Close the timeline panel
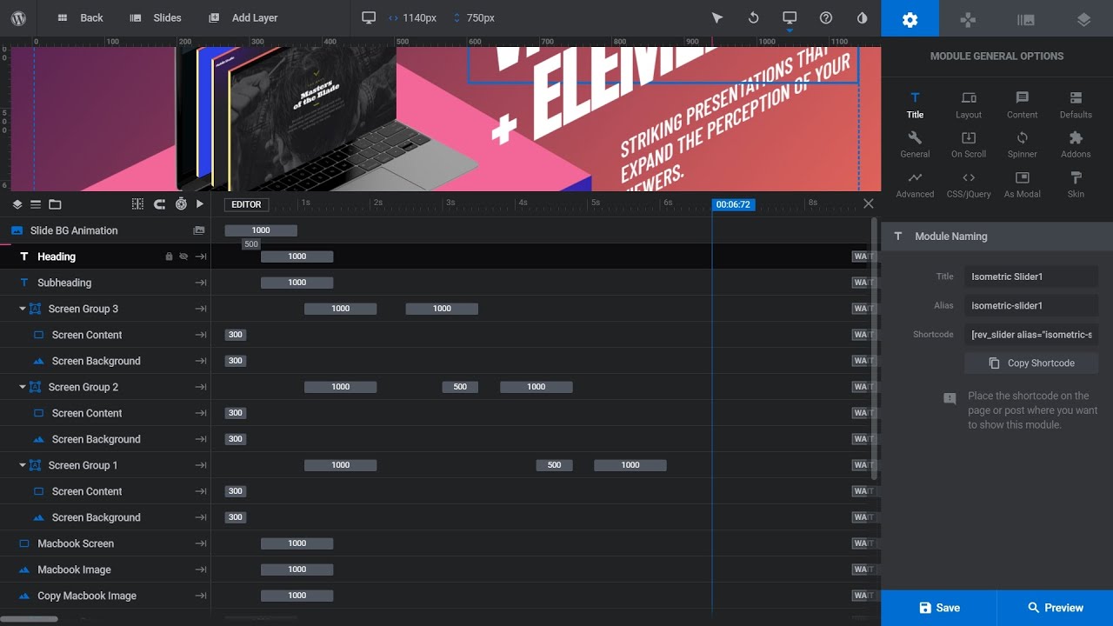 coord(868,203)
